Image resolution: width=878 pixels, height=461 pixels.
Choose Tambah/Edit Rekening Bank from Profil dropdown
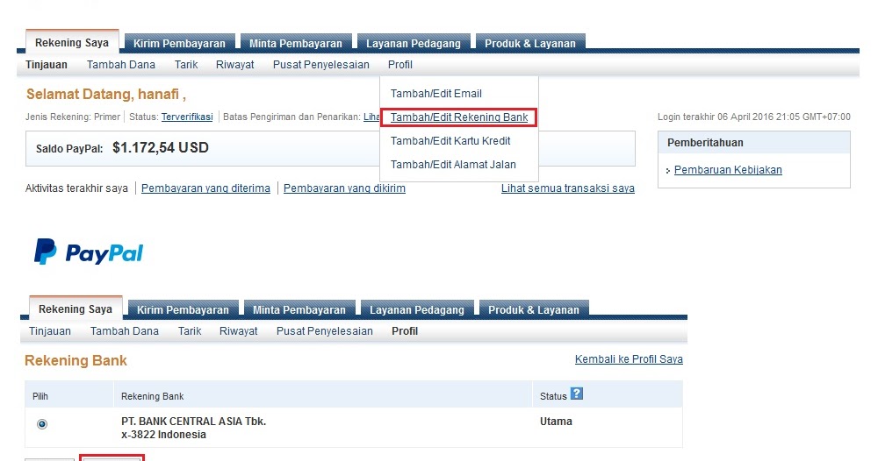point(459,117)
